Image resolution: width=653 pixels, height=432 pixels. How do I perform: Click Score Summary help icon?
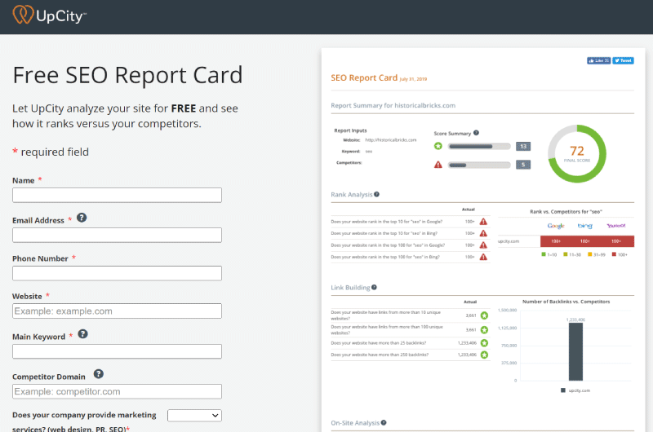(476, 133)
